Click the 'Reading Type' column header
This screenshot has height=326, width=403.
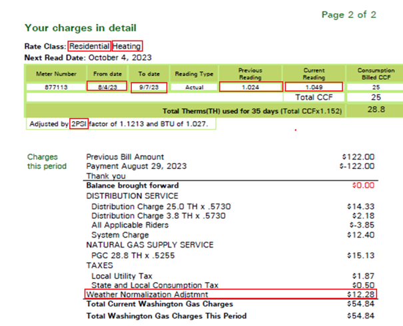(x=194, y=74)
